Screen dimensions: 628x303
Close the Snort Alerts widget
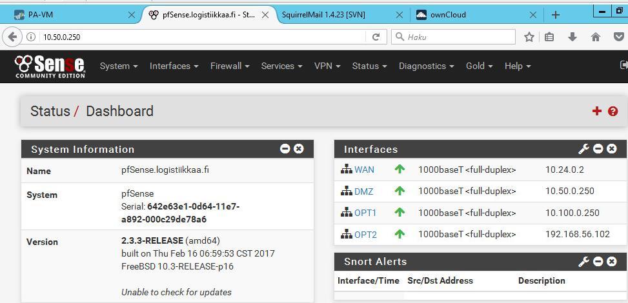click(x=612, y=261)
